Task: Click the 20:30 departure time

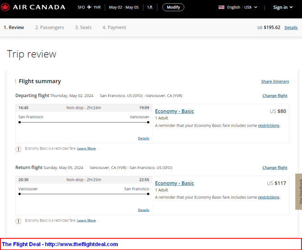Action: coord(23,180)
